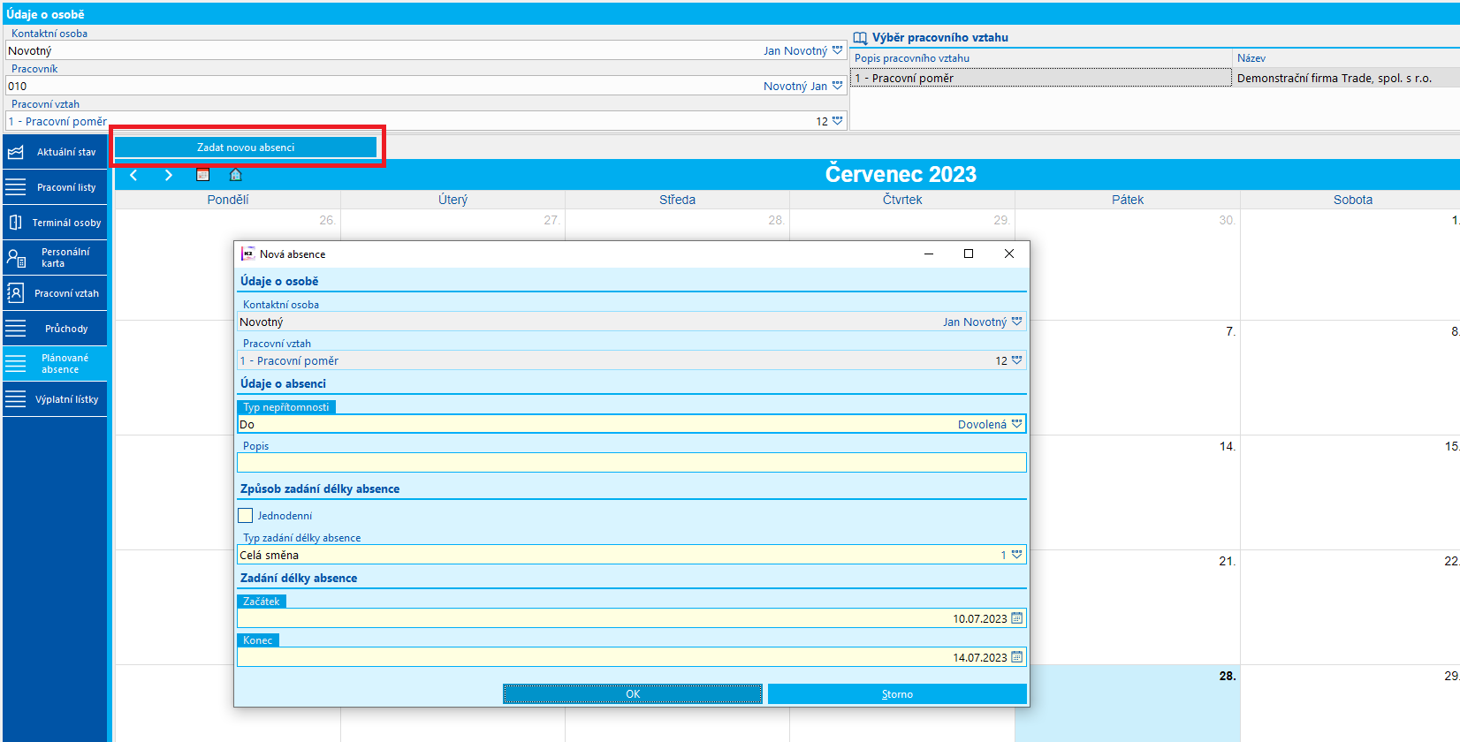Confirm the dialog with OK

click(x=633, y=694)
